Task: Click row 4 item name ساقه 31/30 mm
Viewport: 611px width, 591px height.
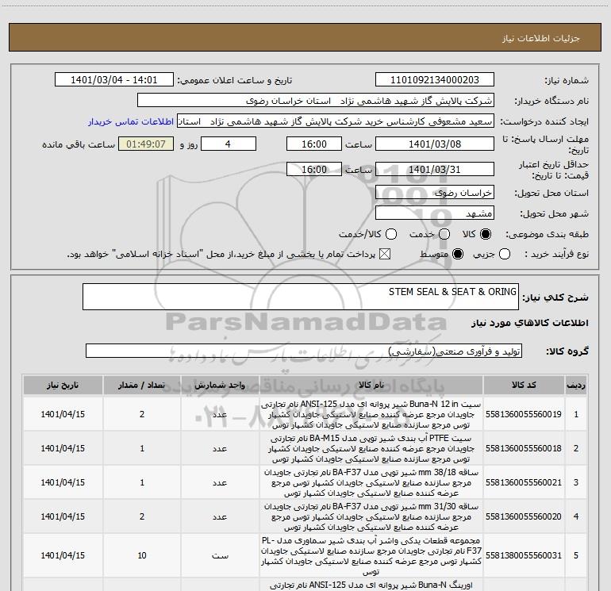Action: (x=371, y=516)
